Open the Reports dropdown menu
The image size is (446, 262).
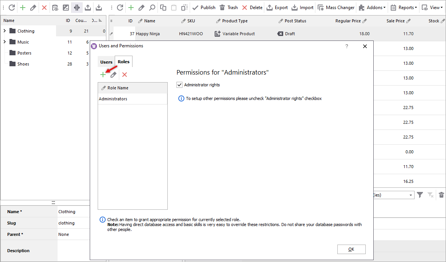pyautogui.click(x=403, y=8)
